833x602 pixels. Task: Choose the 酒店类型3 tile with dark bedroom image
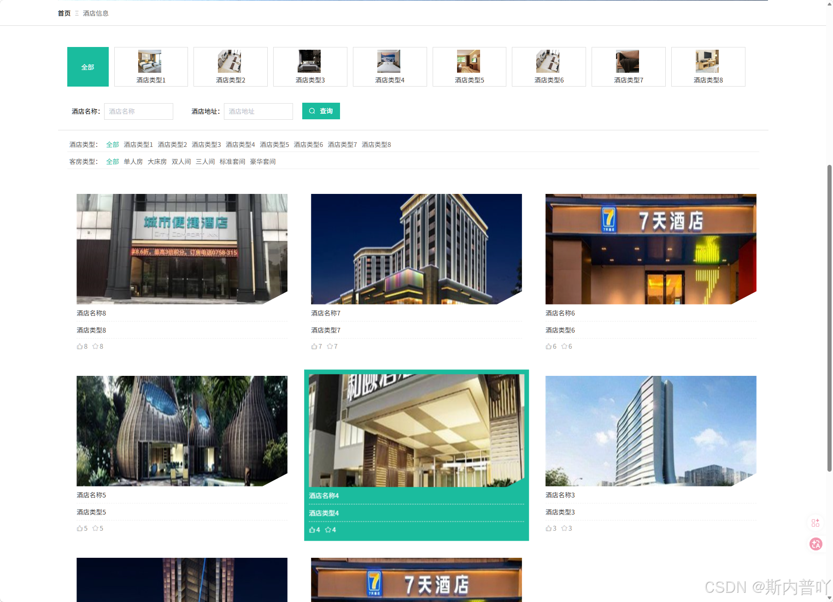click(x=310, y=67)
